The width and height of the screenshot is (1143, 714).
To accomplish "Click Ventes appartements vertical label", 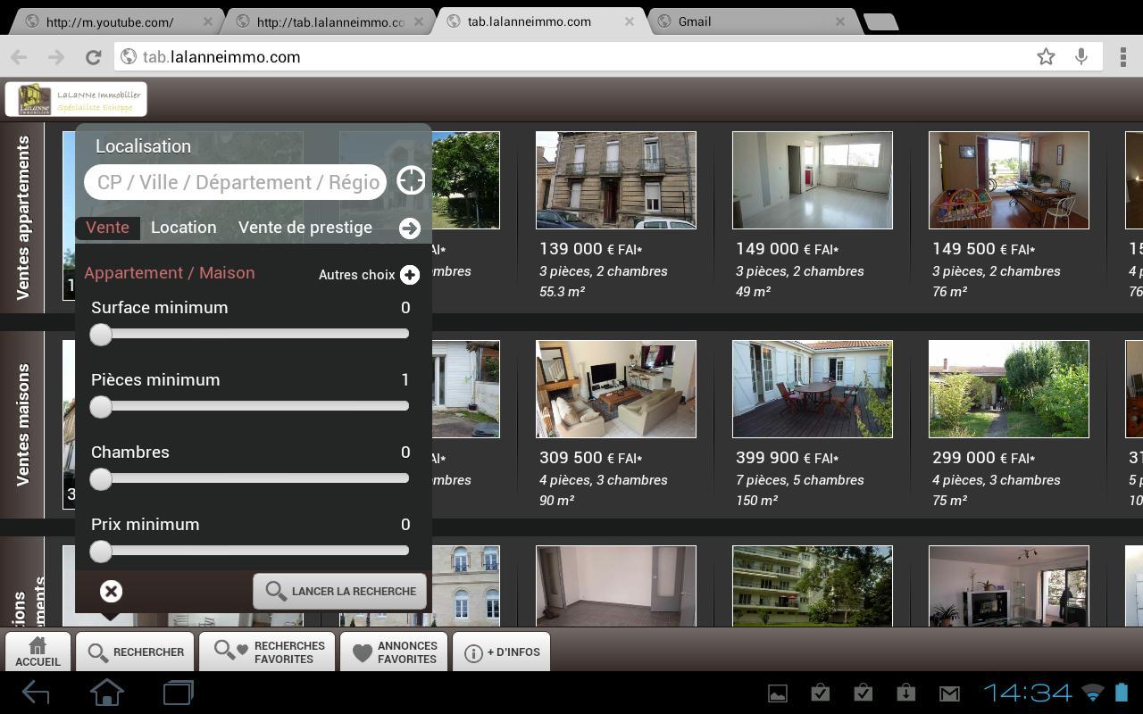I will coord(22,218).
